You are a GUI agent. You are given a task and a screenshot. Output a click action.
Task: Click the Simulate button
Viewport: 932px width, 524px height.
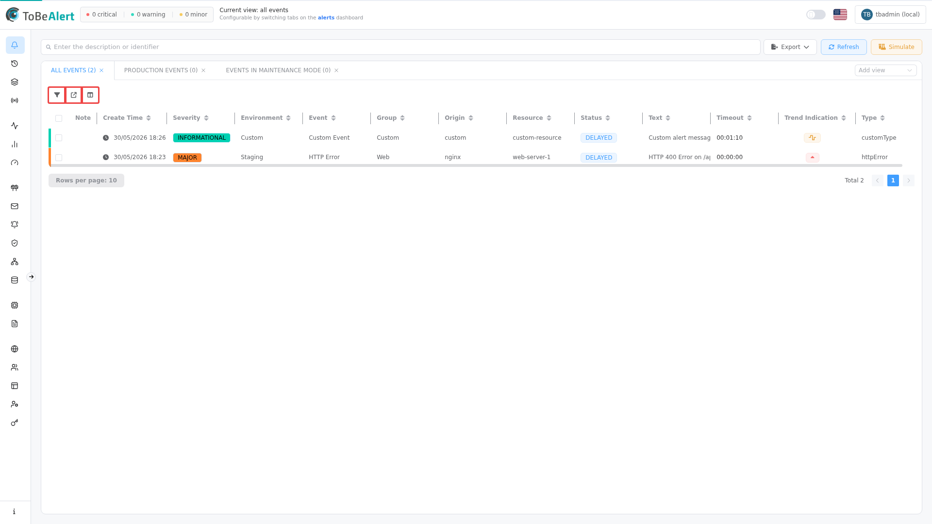896,47
